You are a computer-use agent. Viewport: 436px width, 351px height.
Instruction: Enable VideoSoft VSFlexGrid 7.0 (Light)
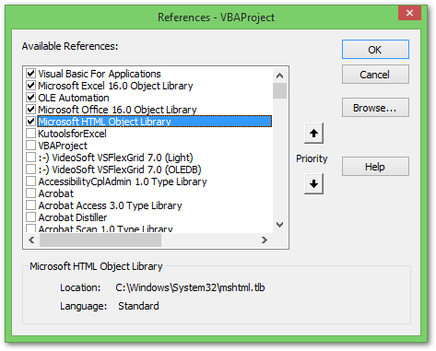tap(30, 158)
